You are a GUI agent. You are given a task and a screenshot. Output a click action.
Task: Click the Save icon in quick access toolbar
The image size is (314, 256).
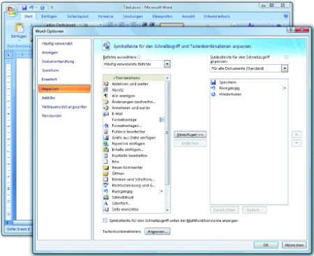point(24,8)
